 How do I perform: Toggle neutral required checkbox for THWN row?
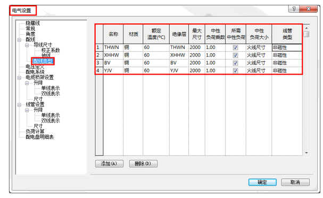[235, 47]
